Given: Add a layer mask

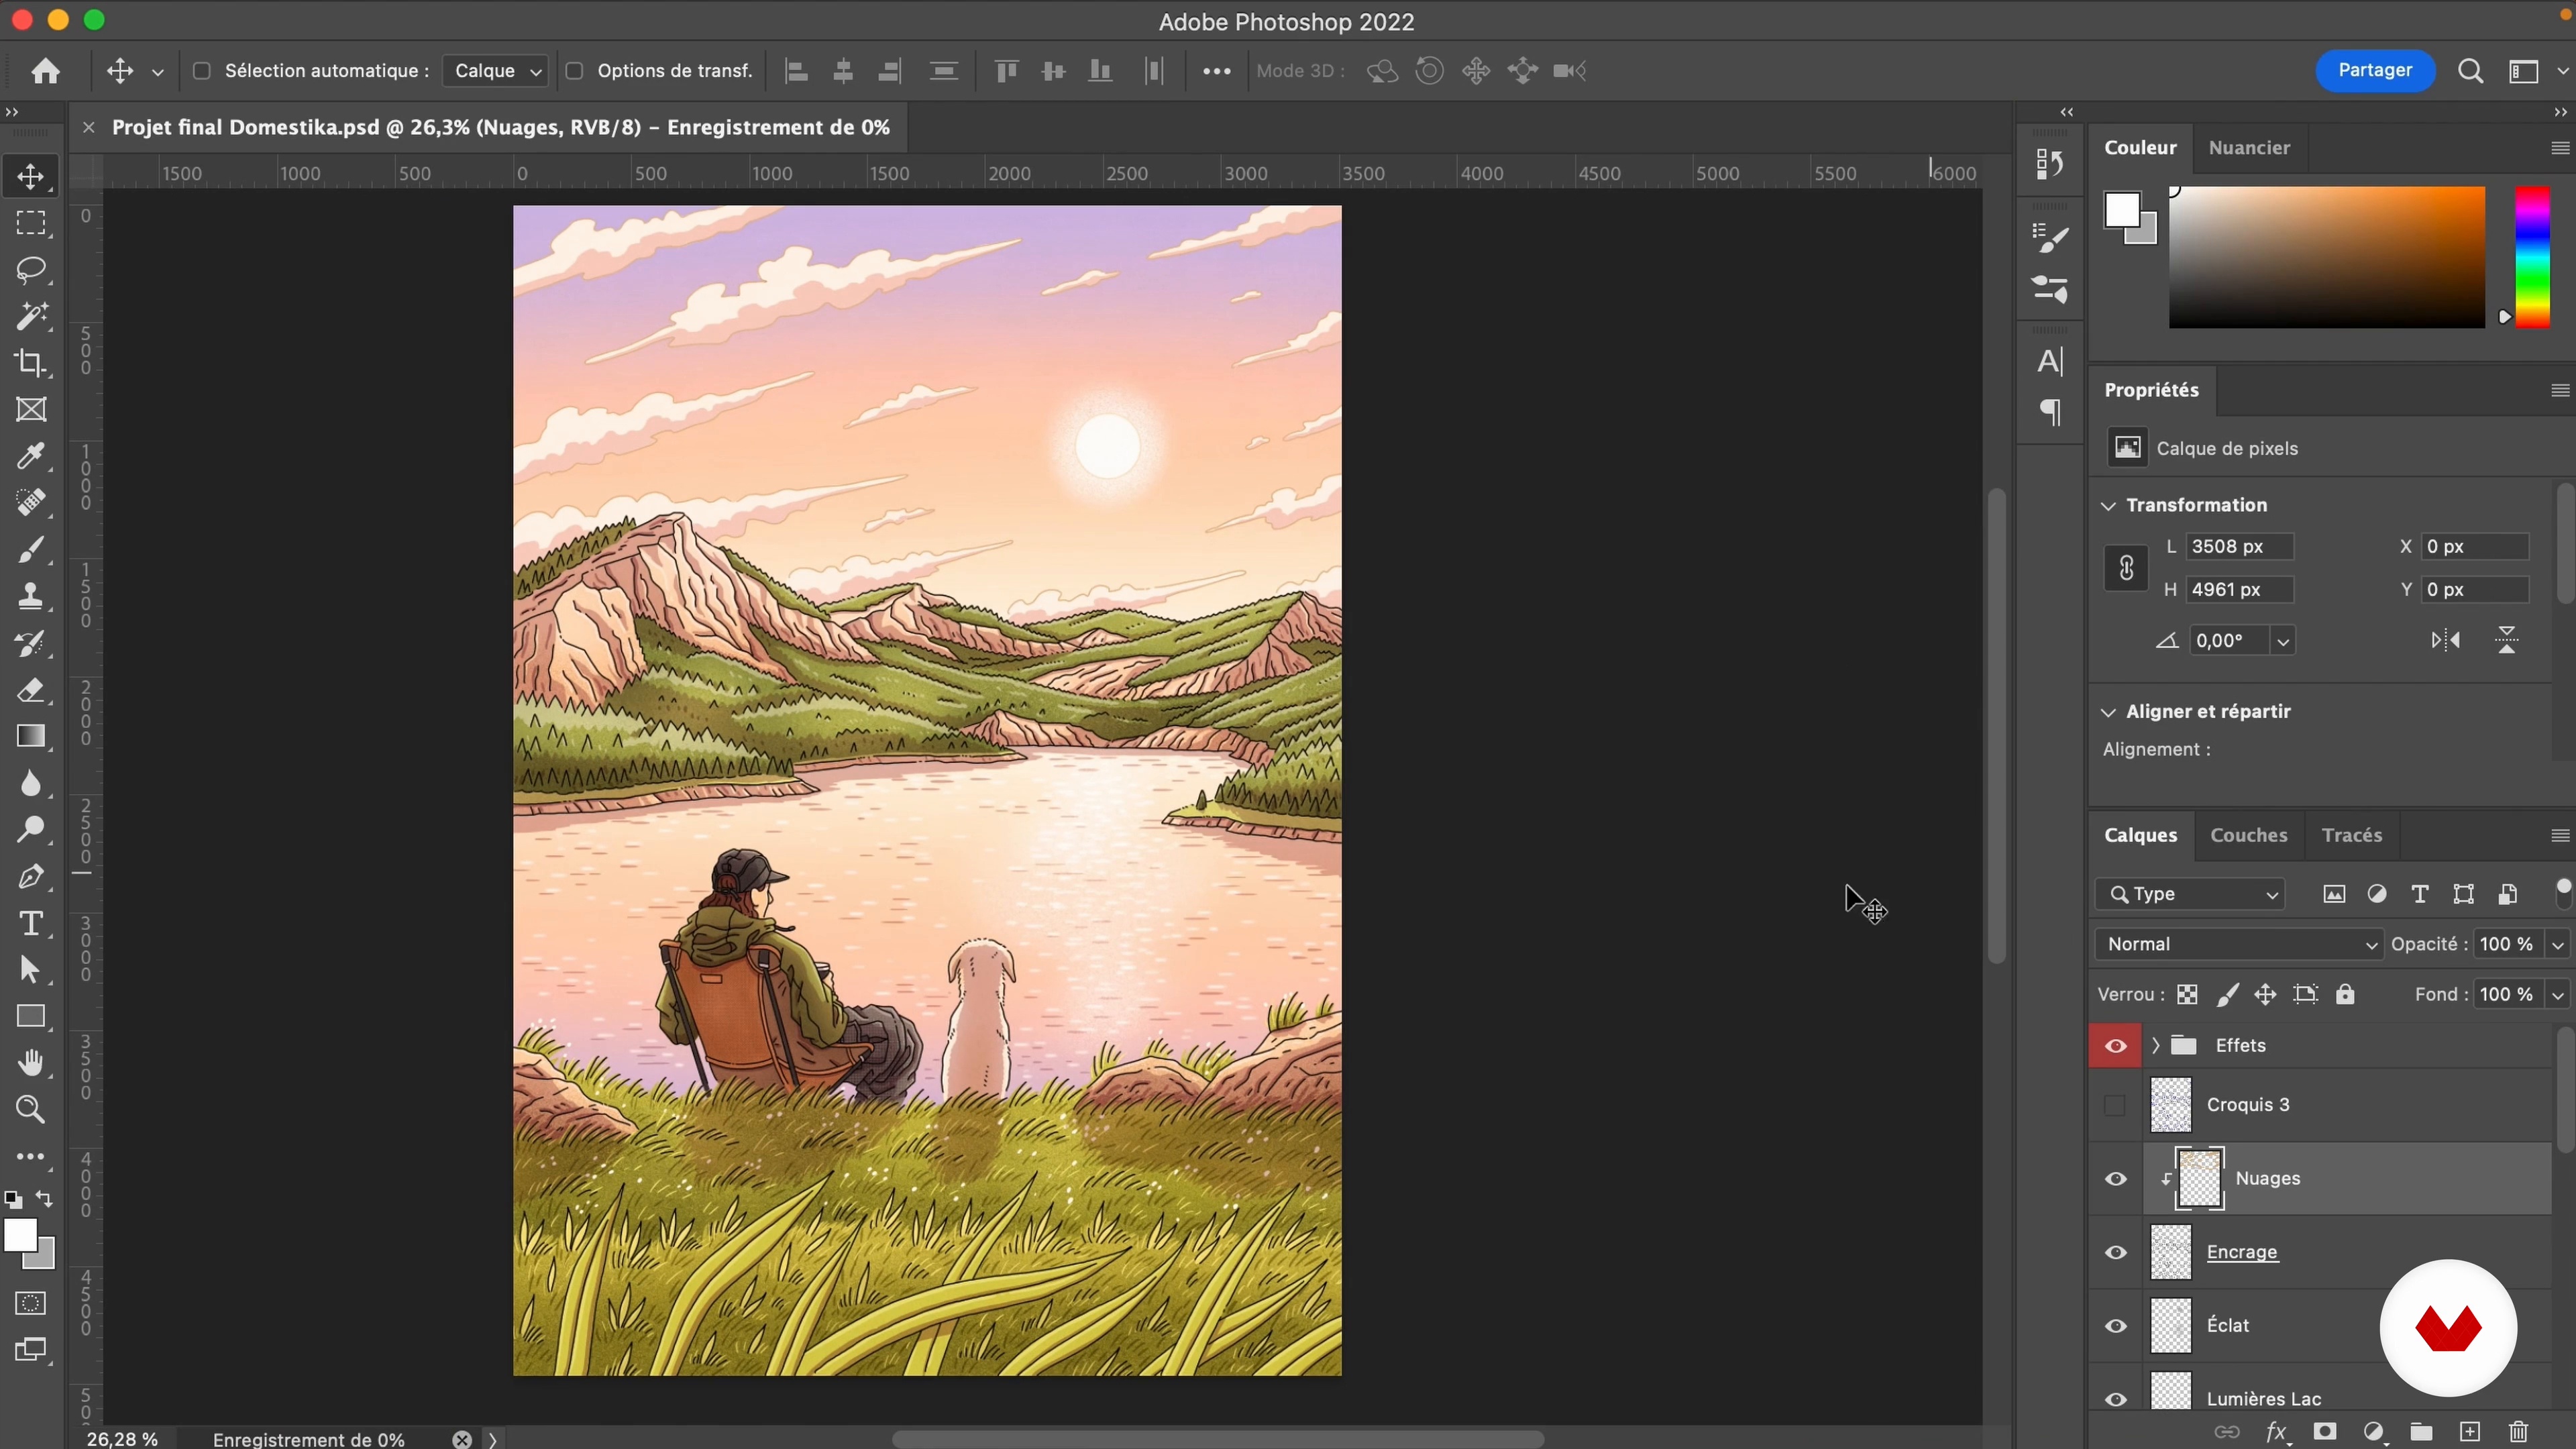Looking at the screenshot, I should tap(2325, 1432).
